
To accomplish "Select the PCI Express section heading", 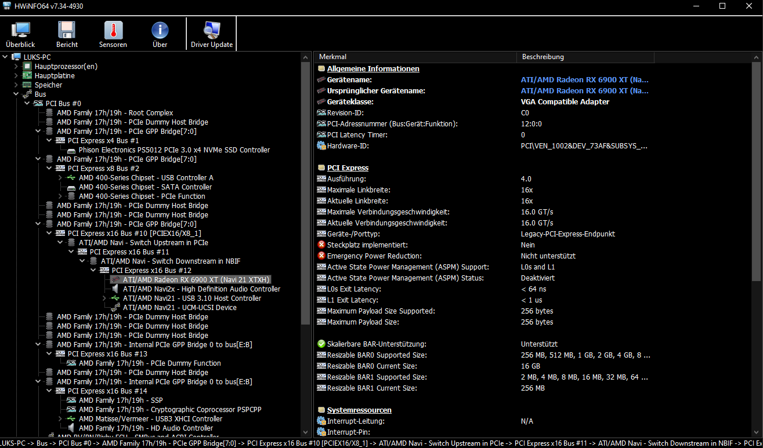I will point(348,168).
